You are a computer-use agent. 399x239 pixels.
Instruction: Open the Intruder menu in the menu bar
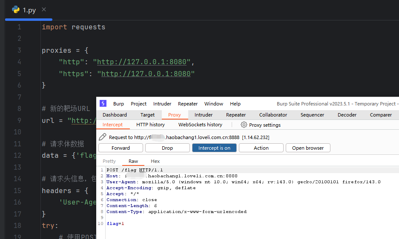tap(162, 104)
